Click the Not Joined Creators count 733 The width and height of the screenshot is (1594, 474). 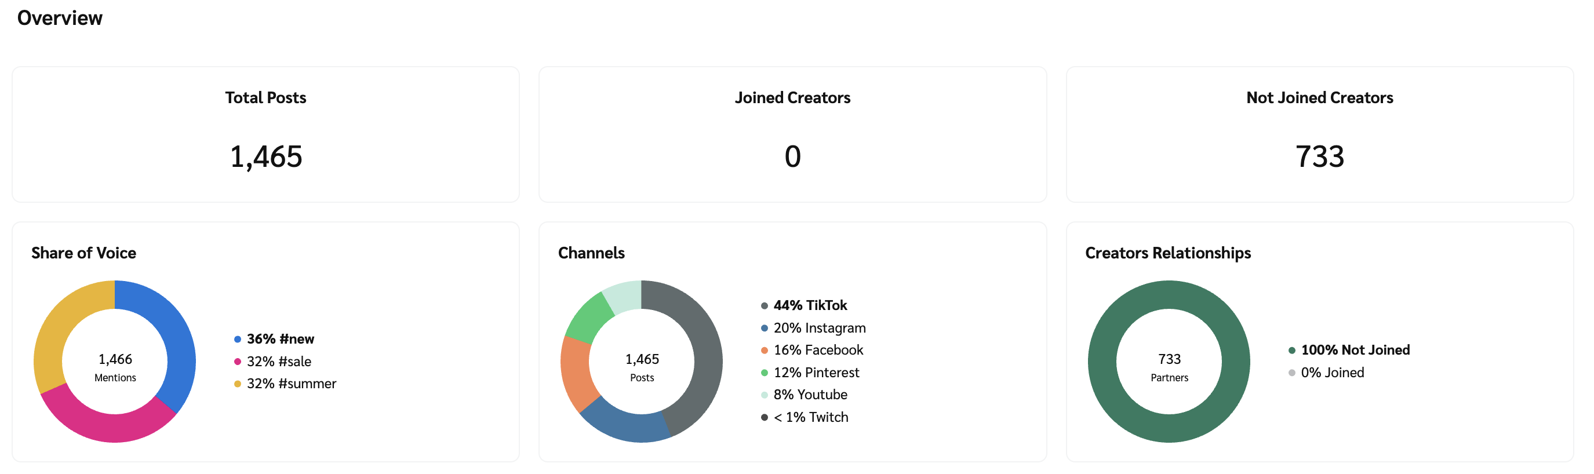pos(1319,156)
